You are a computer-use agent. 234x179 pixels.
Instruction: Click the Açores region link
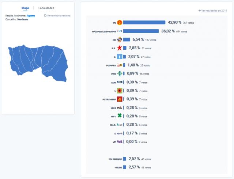31,16
